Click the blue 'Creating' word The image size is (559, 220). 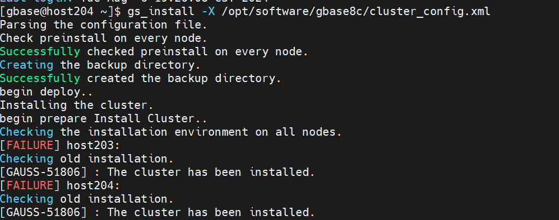point(26,65)
